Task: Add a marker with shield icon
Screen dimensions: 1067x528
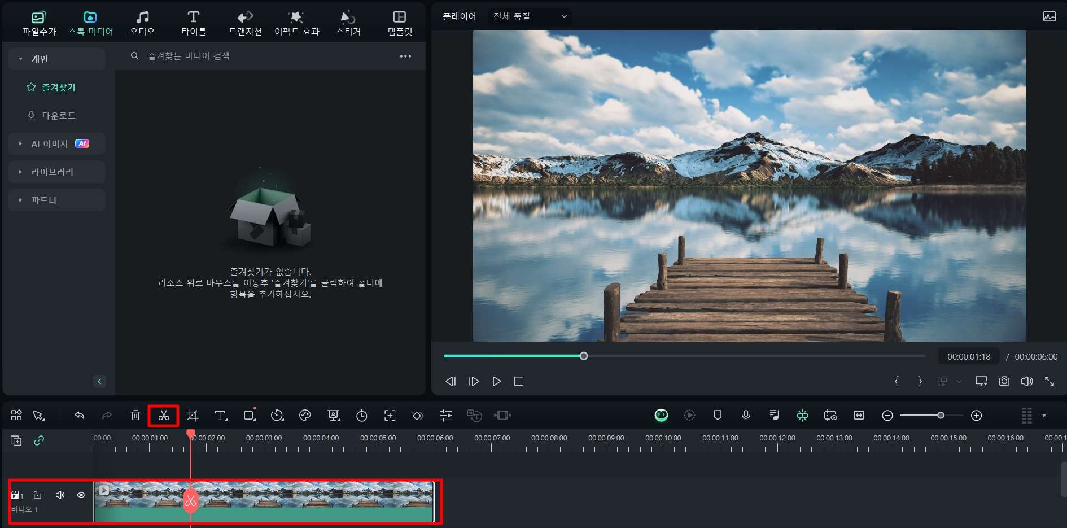Action: tap(718, 416)
